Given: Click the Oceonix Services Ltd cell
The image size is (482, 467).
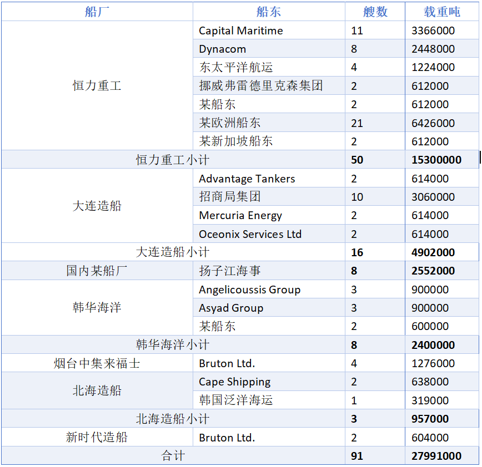Looking at the screenshot, I should tap(250, 234).
